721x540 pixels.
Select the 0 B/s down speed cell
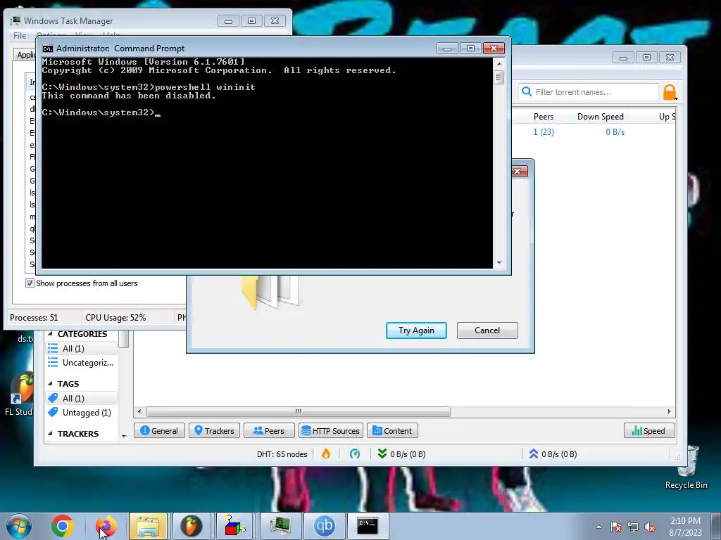[615, 131]
